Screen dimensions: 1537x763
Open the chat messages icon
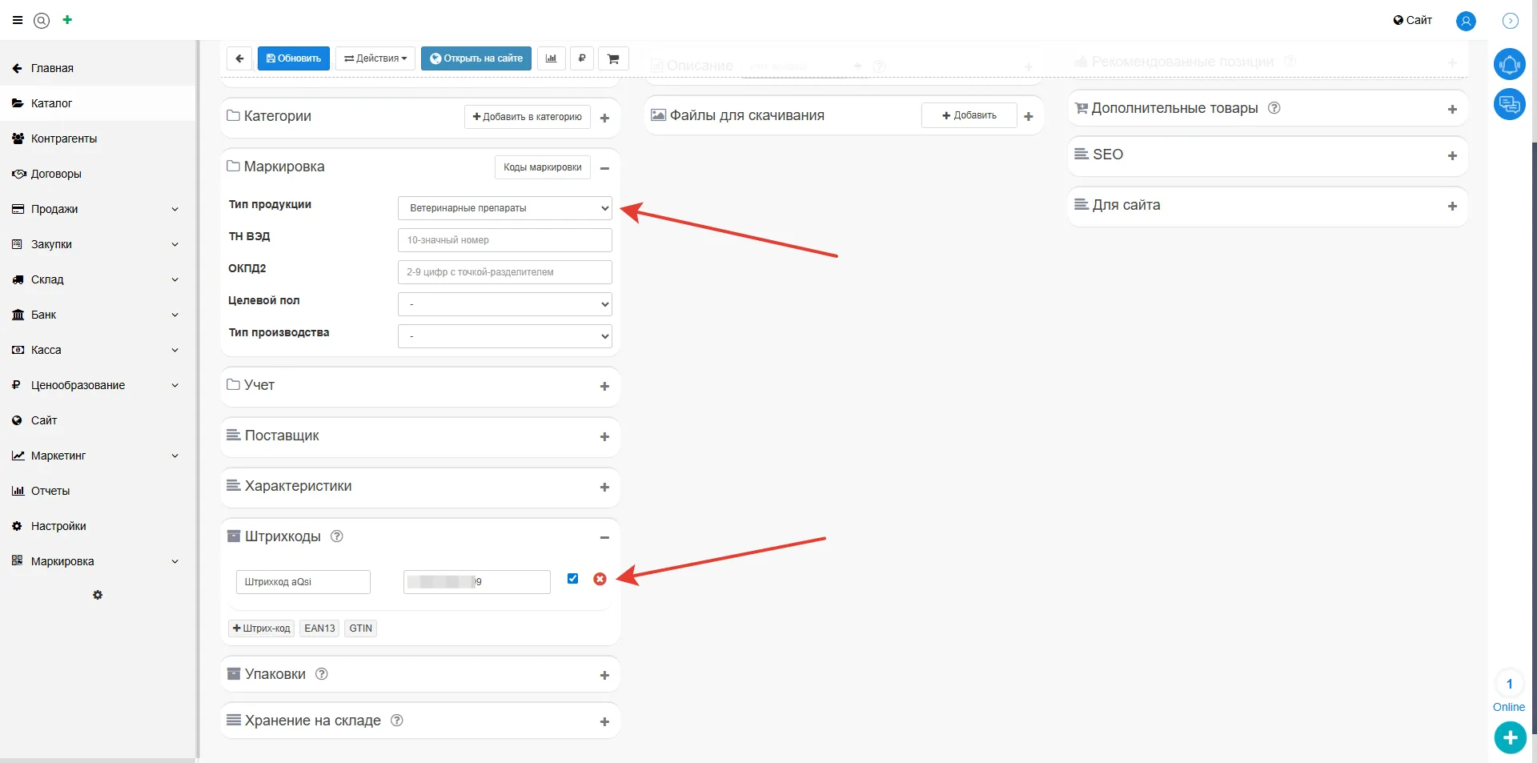click(x=1509, y=104)
